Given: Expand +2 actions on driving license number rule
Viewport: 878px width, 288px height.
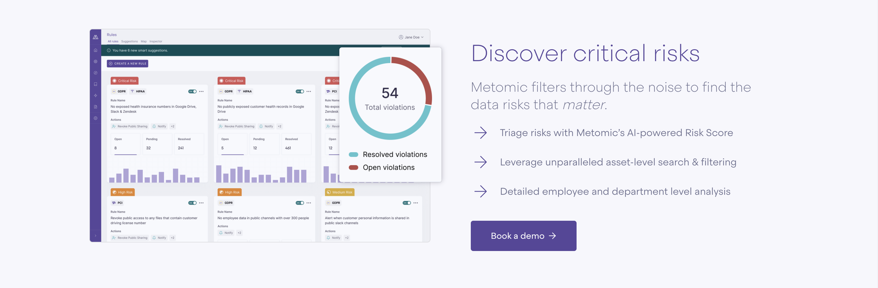Looking at the screenshot, I should click(172, 238).
